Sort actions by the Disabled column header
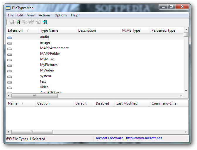Screen dimensions: 197x150 [104, 103]
